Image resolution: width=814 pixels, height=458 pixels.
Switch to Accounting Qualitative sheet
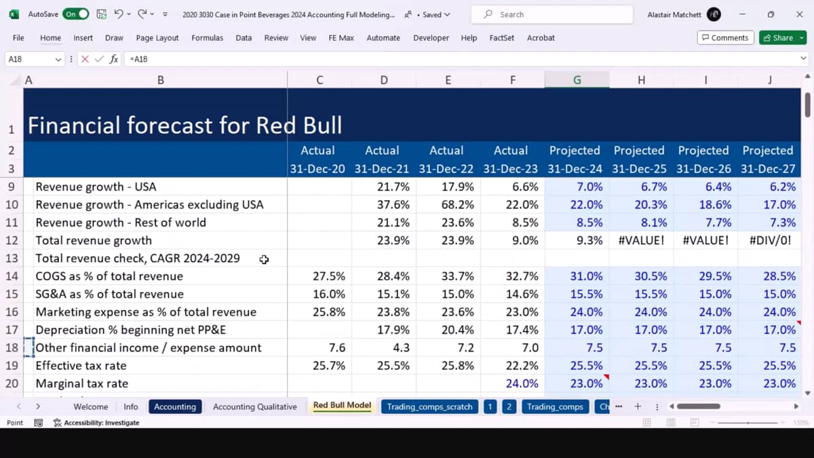coord(255,406)
